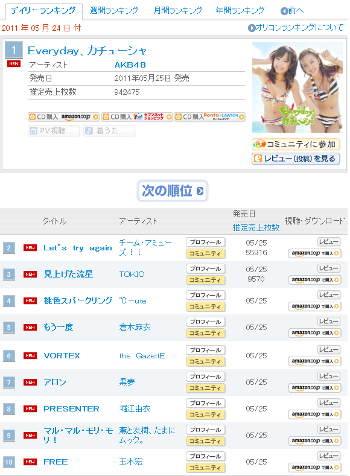Open チーム・アミューズ!! artist link
This screenshot has width=350, height=476.
pyautogui.click(x=145, y=247)
